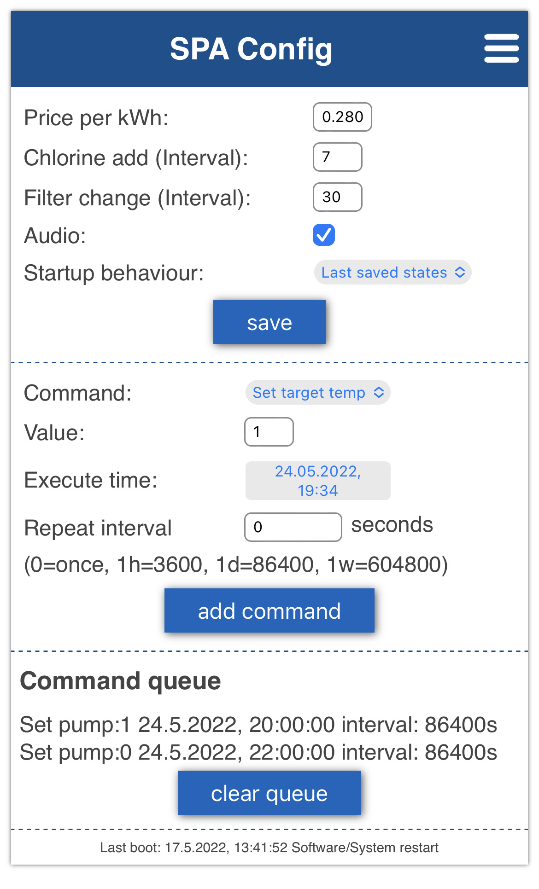Screen dimensions: 539x889
Task: Open the Execute time date picker
Action: (x=318, y=481)
